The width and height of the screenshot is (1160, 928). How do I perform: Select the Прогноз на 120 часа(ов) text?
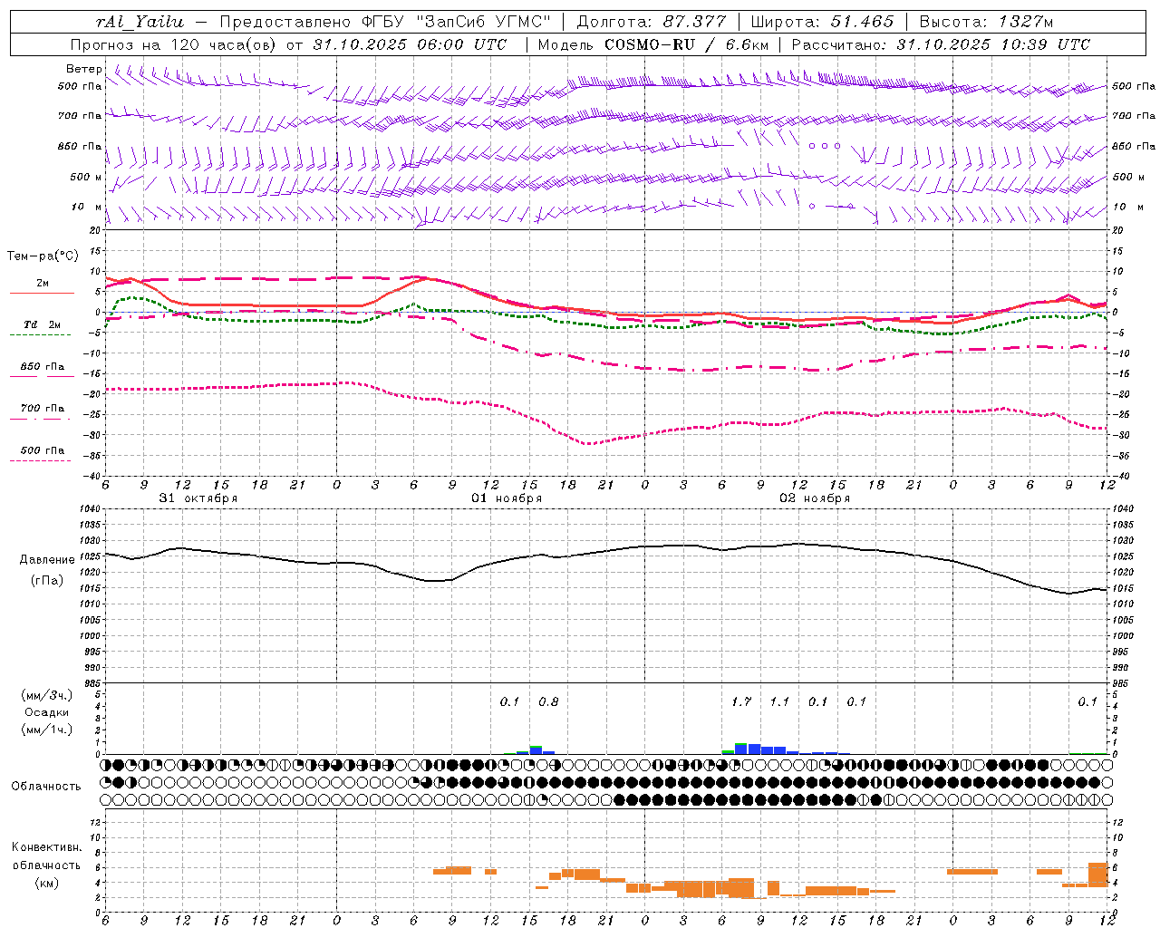176,44
